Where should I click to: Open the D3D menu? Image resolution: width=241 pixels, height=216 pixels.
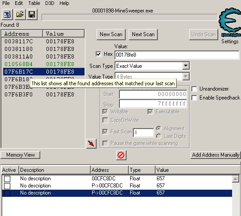(x=50, y=3)
